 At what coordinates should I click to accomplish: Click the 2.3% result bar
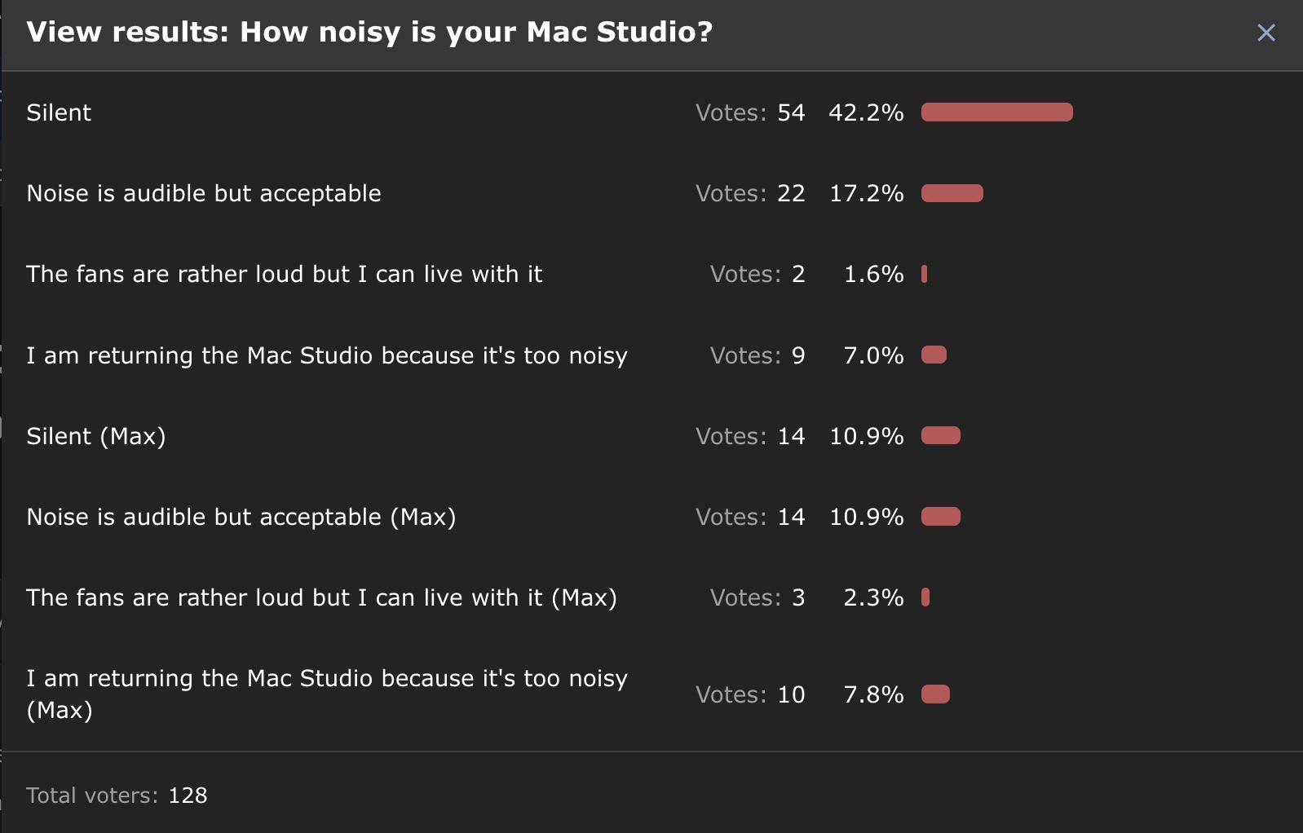(925, 597)
